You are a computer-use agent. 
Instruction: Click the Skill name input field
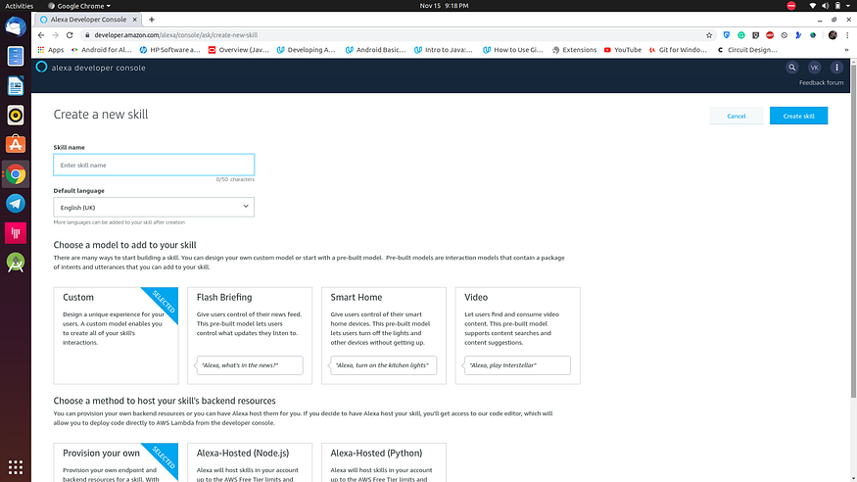point(154,165)
